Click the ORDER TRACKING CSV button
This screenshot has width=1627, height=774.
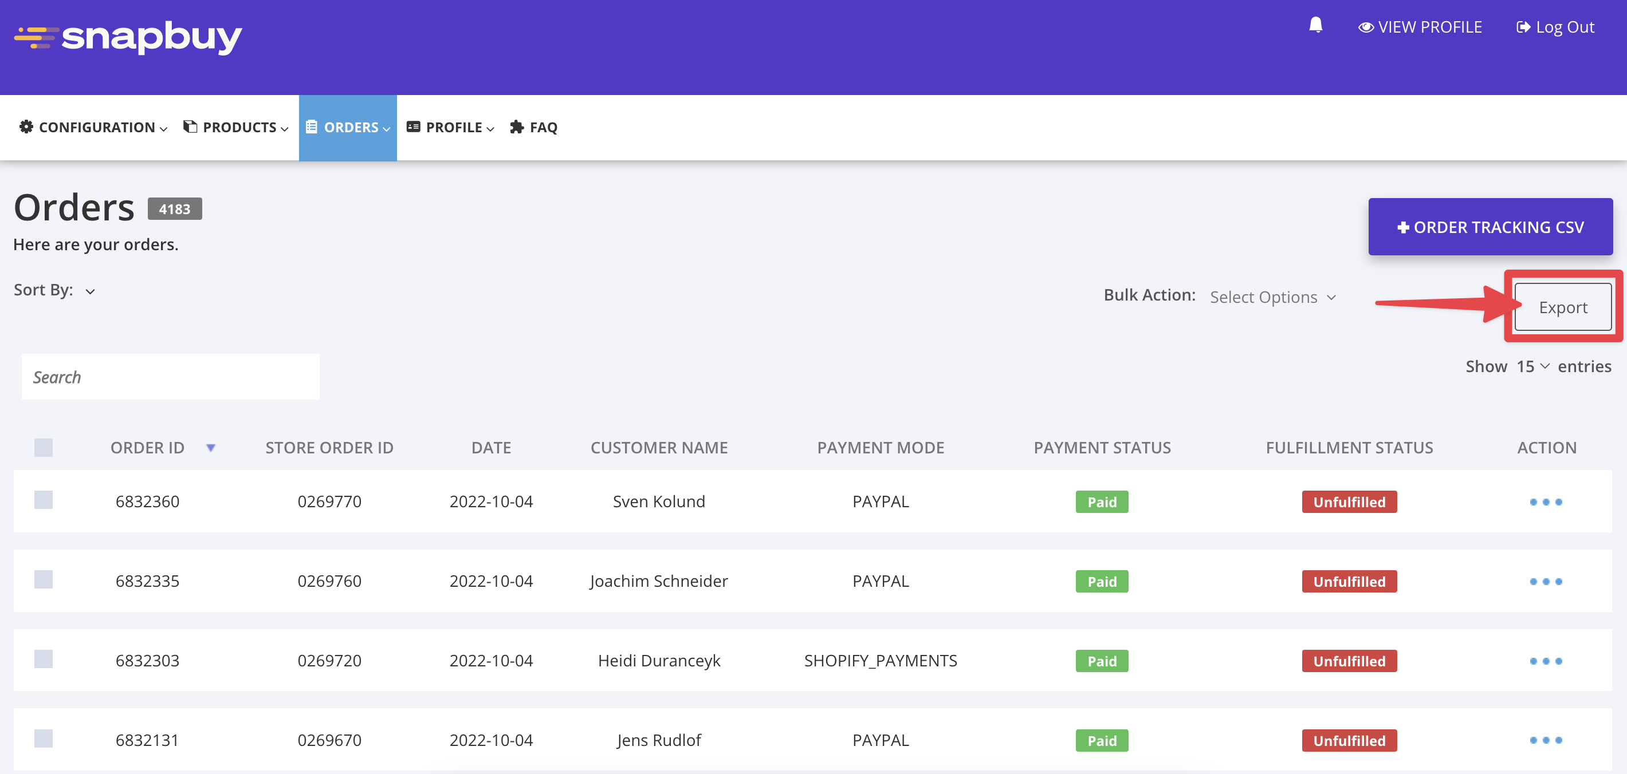(1490, 227)
